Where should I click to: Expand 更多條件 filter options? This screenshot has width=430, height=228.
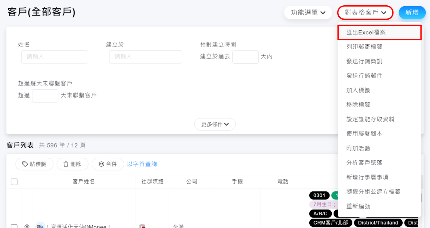point(215,124)
